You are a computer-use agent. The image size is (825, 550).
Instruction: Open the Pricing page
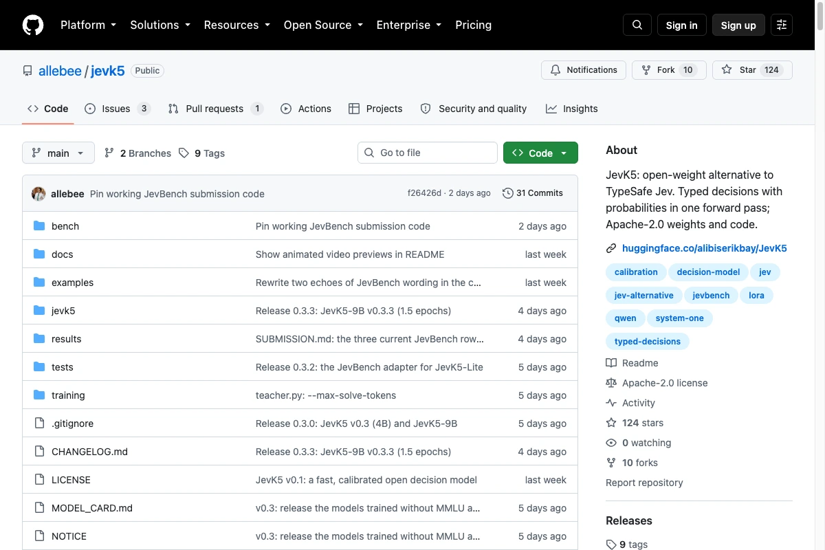[x=474, y=25]
